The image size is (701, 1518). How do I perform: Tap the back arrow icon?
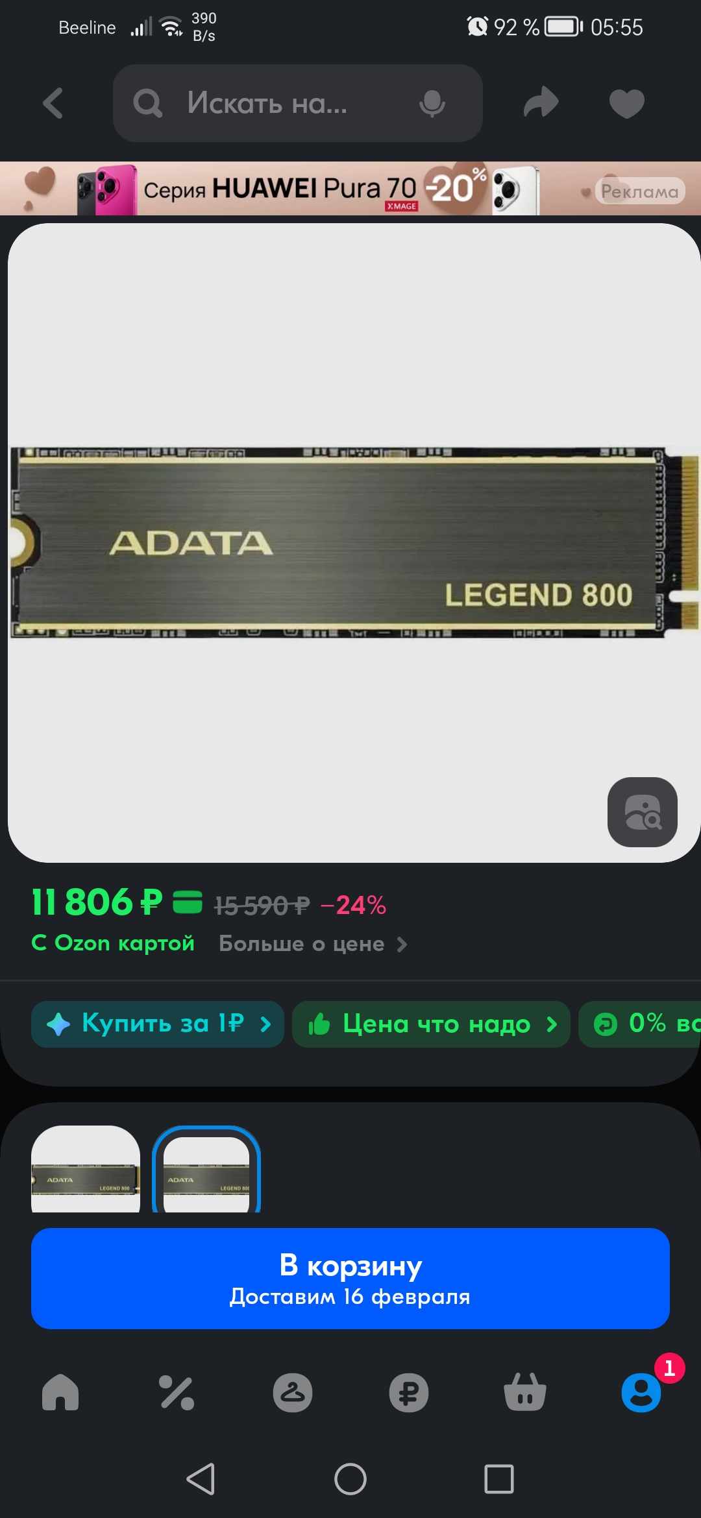(x=53, y=103)
